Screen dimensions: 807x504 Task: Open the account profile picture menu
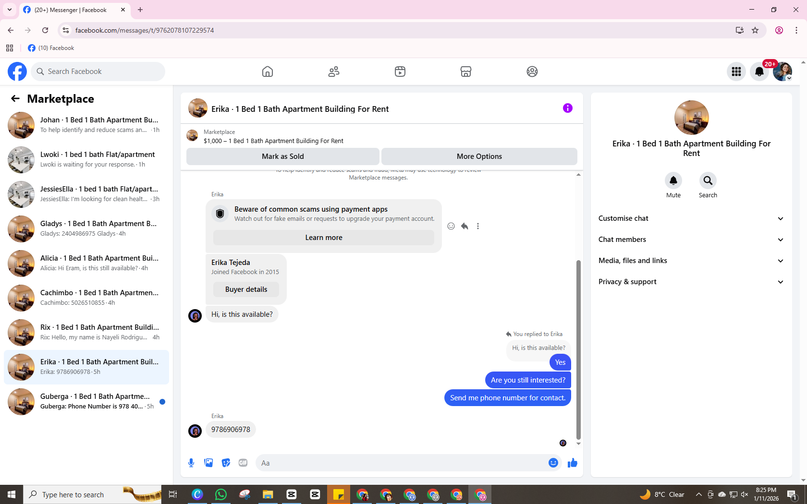tap(783, 72)
